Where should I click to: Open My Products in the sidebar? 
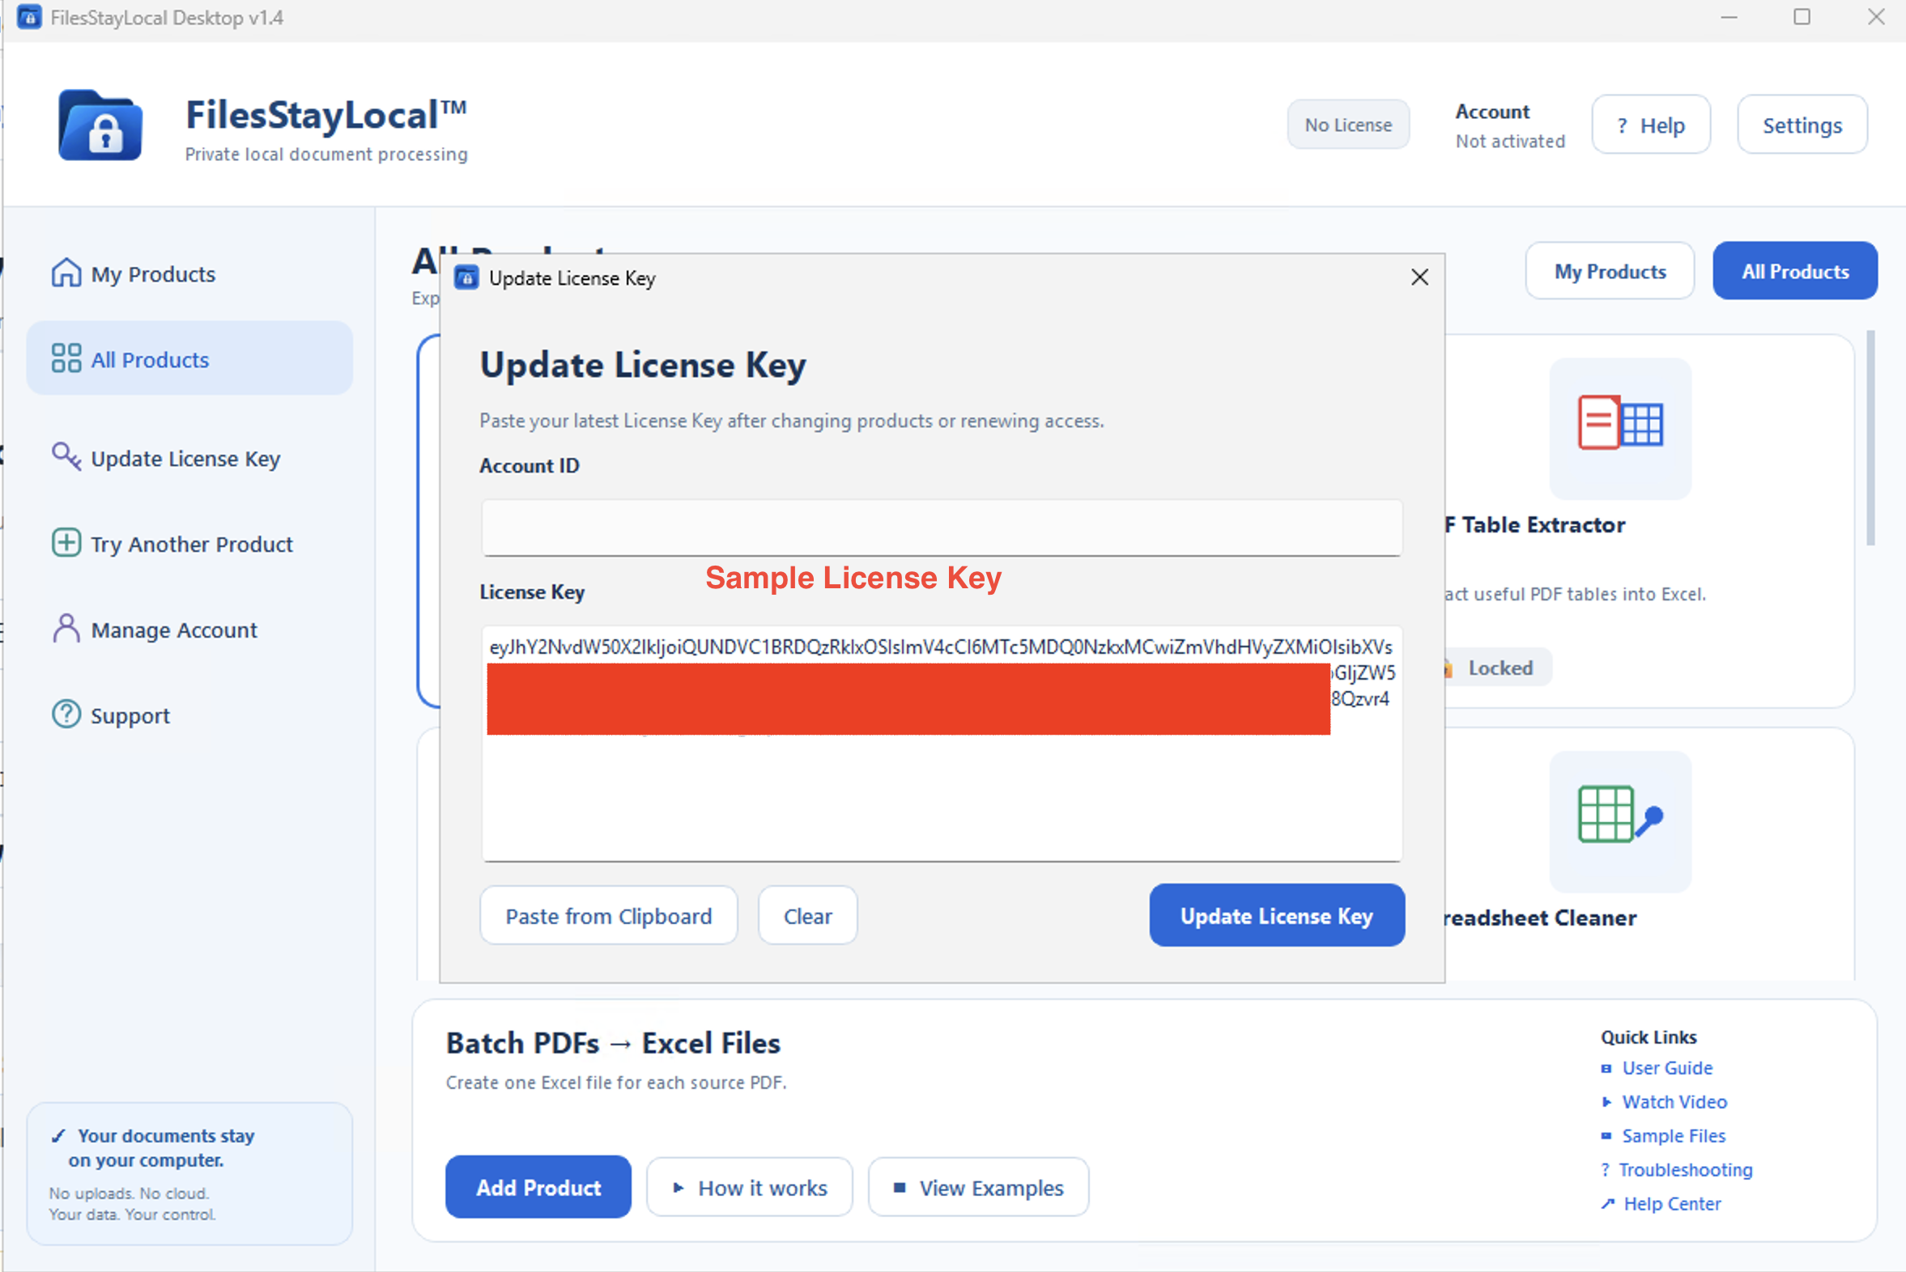tap(190, 273)
